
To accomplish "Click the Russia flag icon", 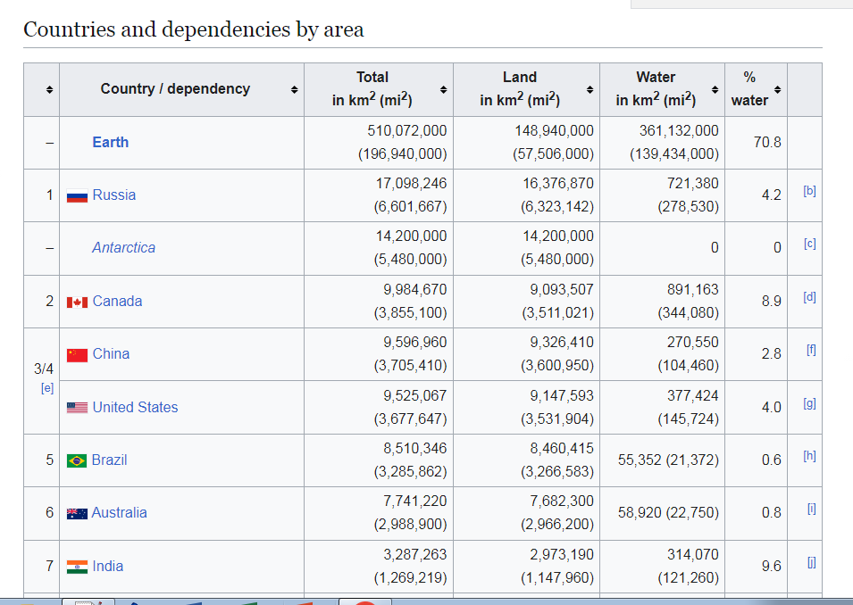I will pyautogui.click(x=77, y=195).
